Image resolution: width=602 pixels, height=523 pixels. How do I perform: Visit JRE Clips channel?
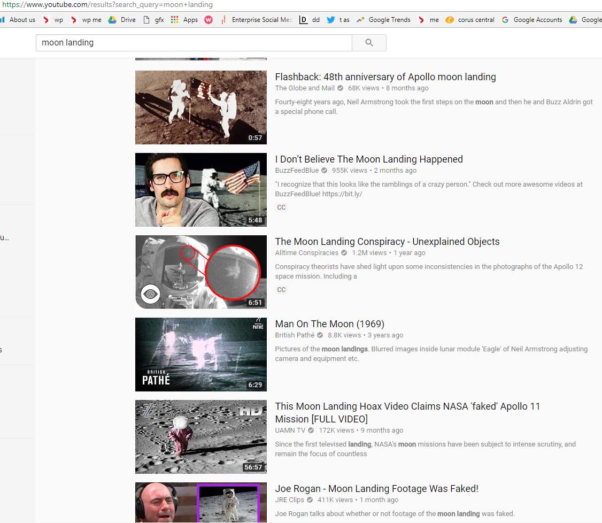click(x=289, y=499)
